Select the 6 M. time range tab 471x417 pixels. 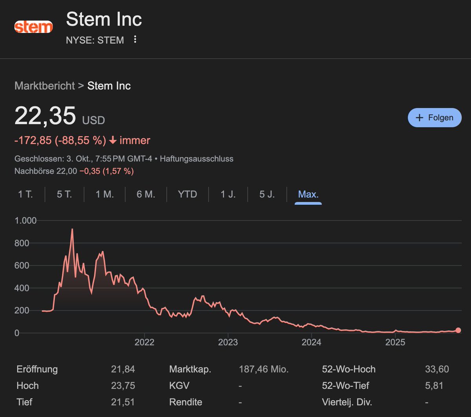pyautogui.click(x=146, y=194)
